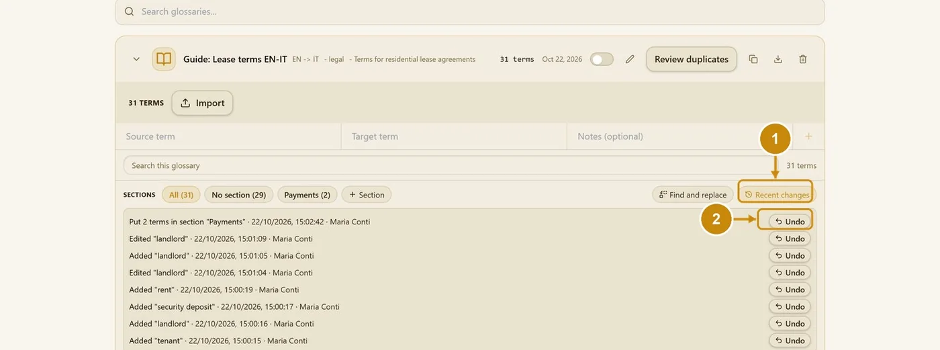Download the glossary via download icon
Viewport: 940px width, 350px height.
[778, 59]
